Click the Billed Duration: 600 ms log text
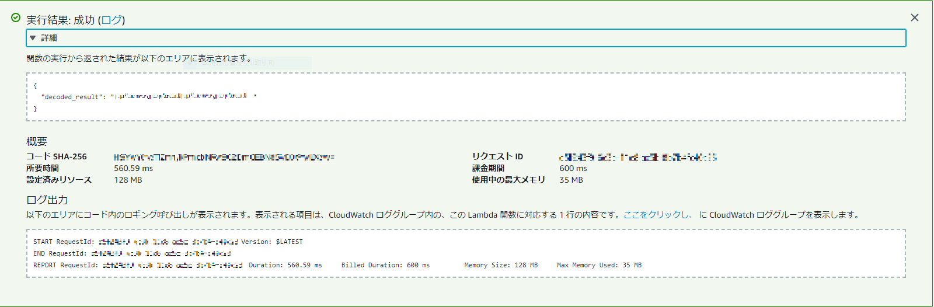934x307 pixels. pyautogui.click(x=385, y=265)
